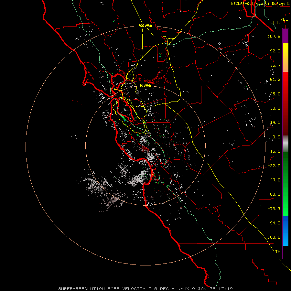Click the 30.1 value on velocity scale
Viewport: 291px width, 291px height.
(275, 108)
